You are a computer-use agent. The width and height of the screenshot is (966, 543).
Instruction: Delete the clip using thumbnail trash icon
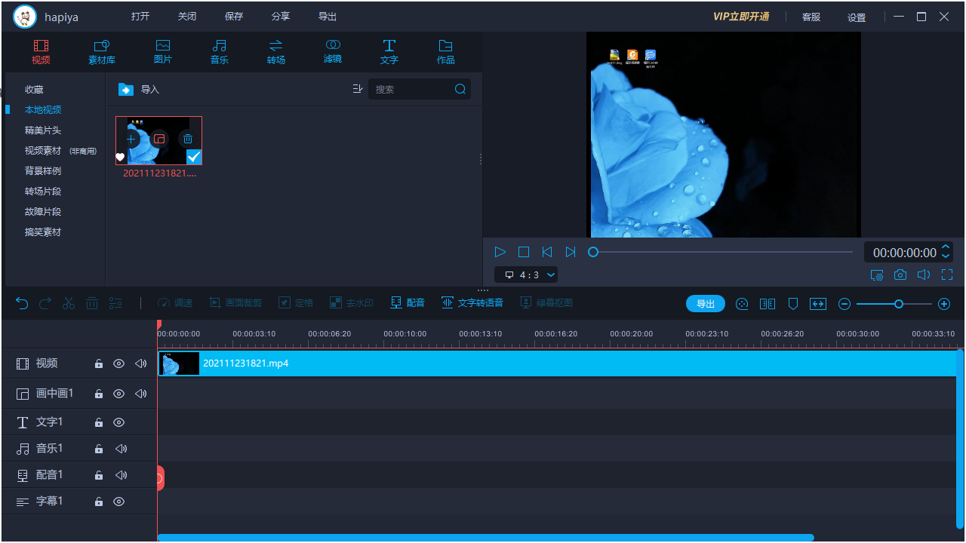click(188, 139)
